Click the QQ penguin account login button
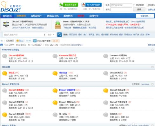 tap(91, 5)
